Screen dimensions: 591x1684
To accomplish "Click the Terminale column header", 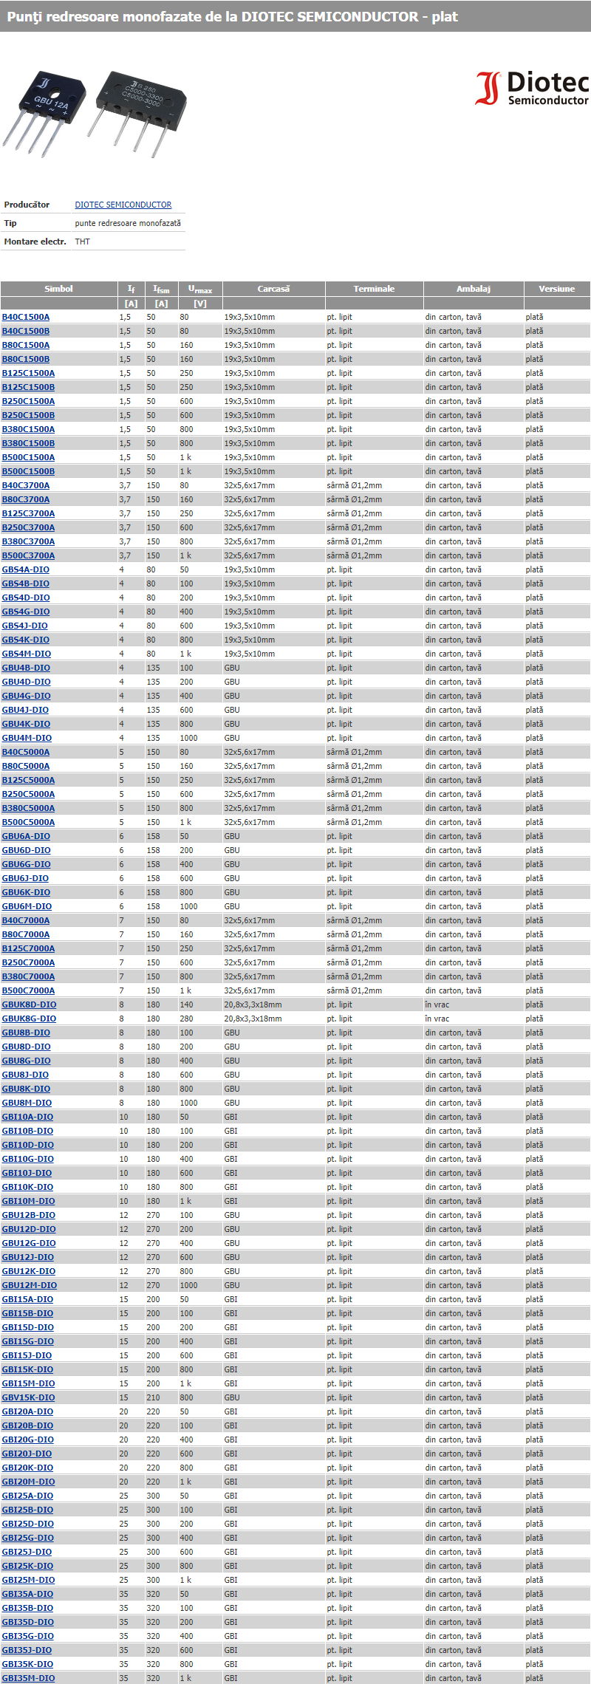I will pos(374,289).
